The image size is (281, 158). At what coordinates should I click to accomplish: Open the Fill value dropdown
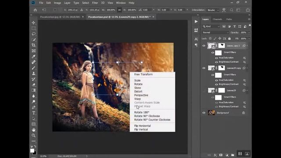249,39
